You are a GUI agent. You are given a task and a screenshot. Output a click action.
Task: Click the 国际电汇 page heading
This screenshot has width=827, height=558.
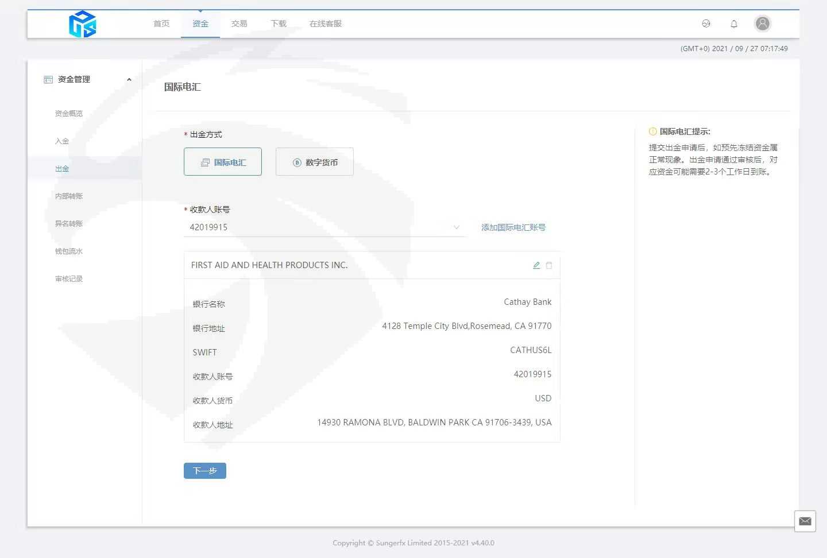(x=183, y=87)
